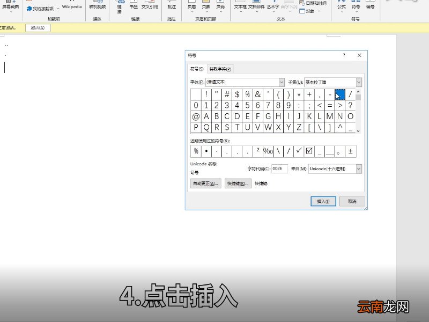This screenshot has width=429, height=322.
Task: Switch to the 特殊字符 tab
Action: click(x=219, y=69)
